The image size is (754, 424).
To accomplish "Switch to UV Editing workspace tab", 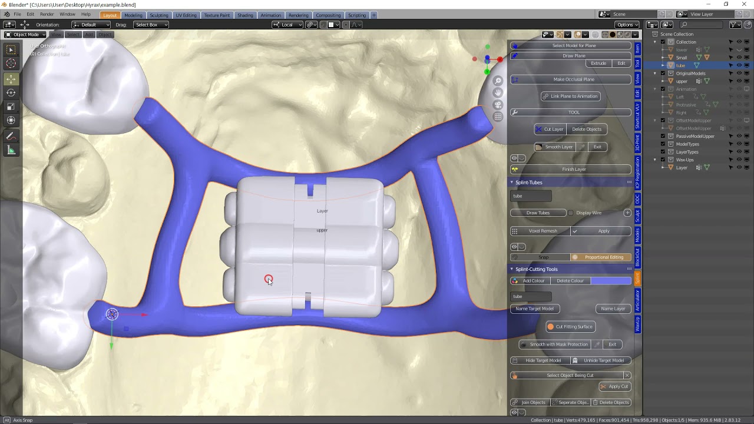I will [x=186, y=15].
